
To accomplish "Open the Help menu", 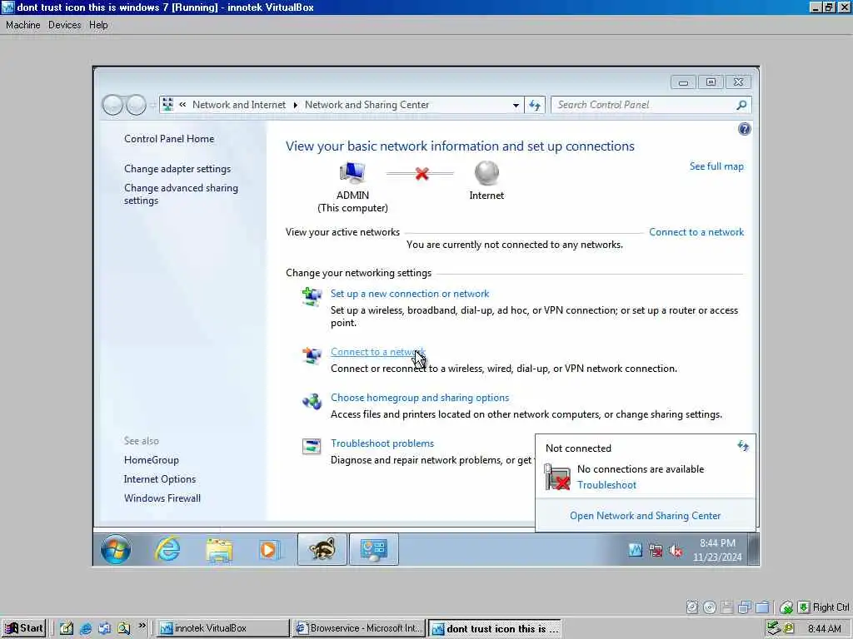I will point(98,25).
